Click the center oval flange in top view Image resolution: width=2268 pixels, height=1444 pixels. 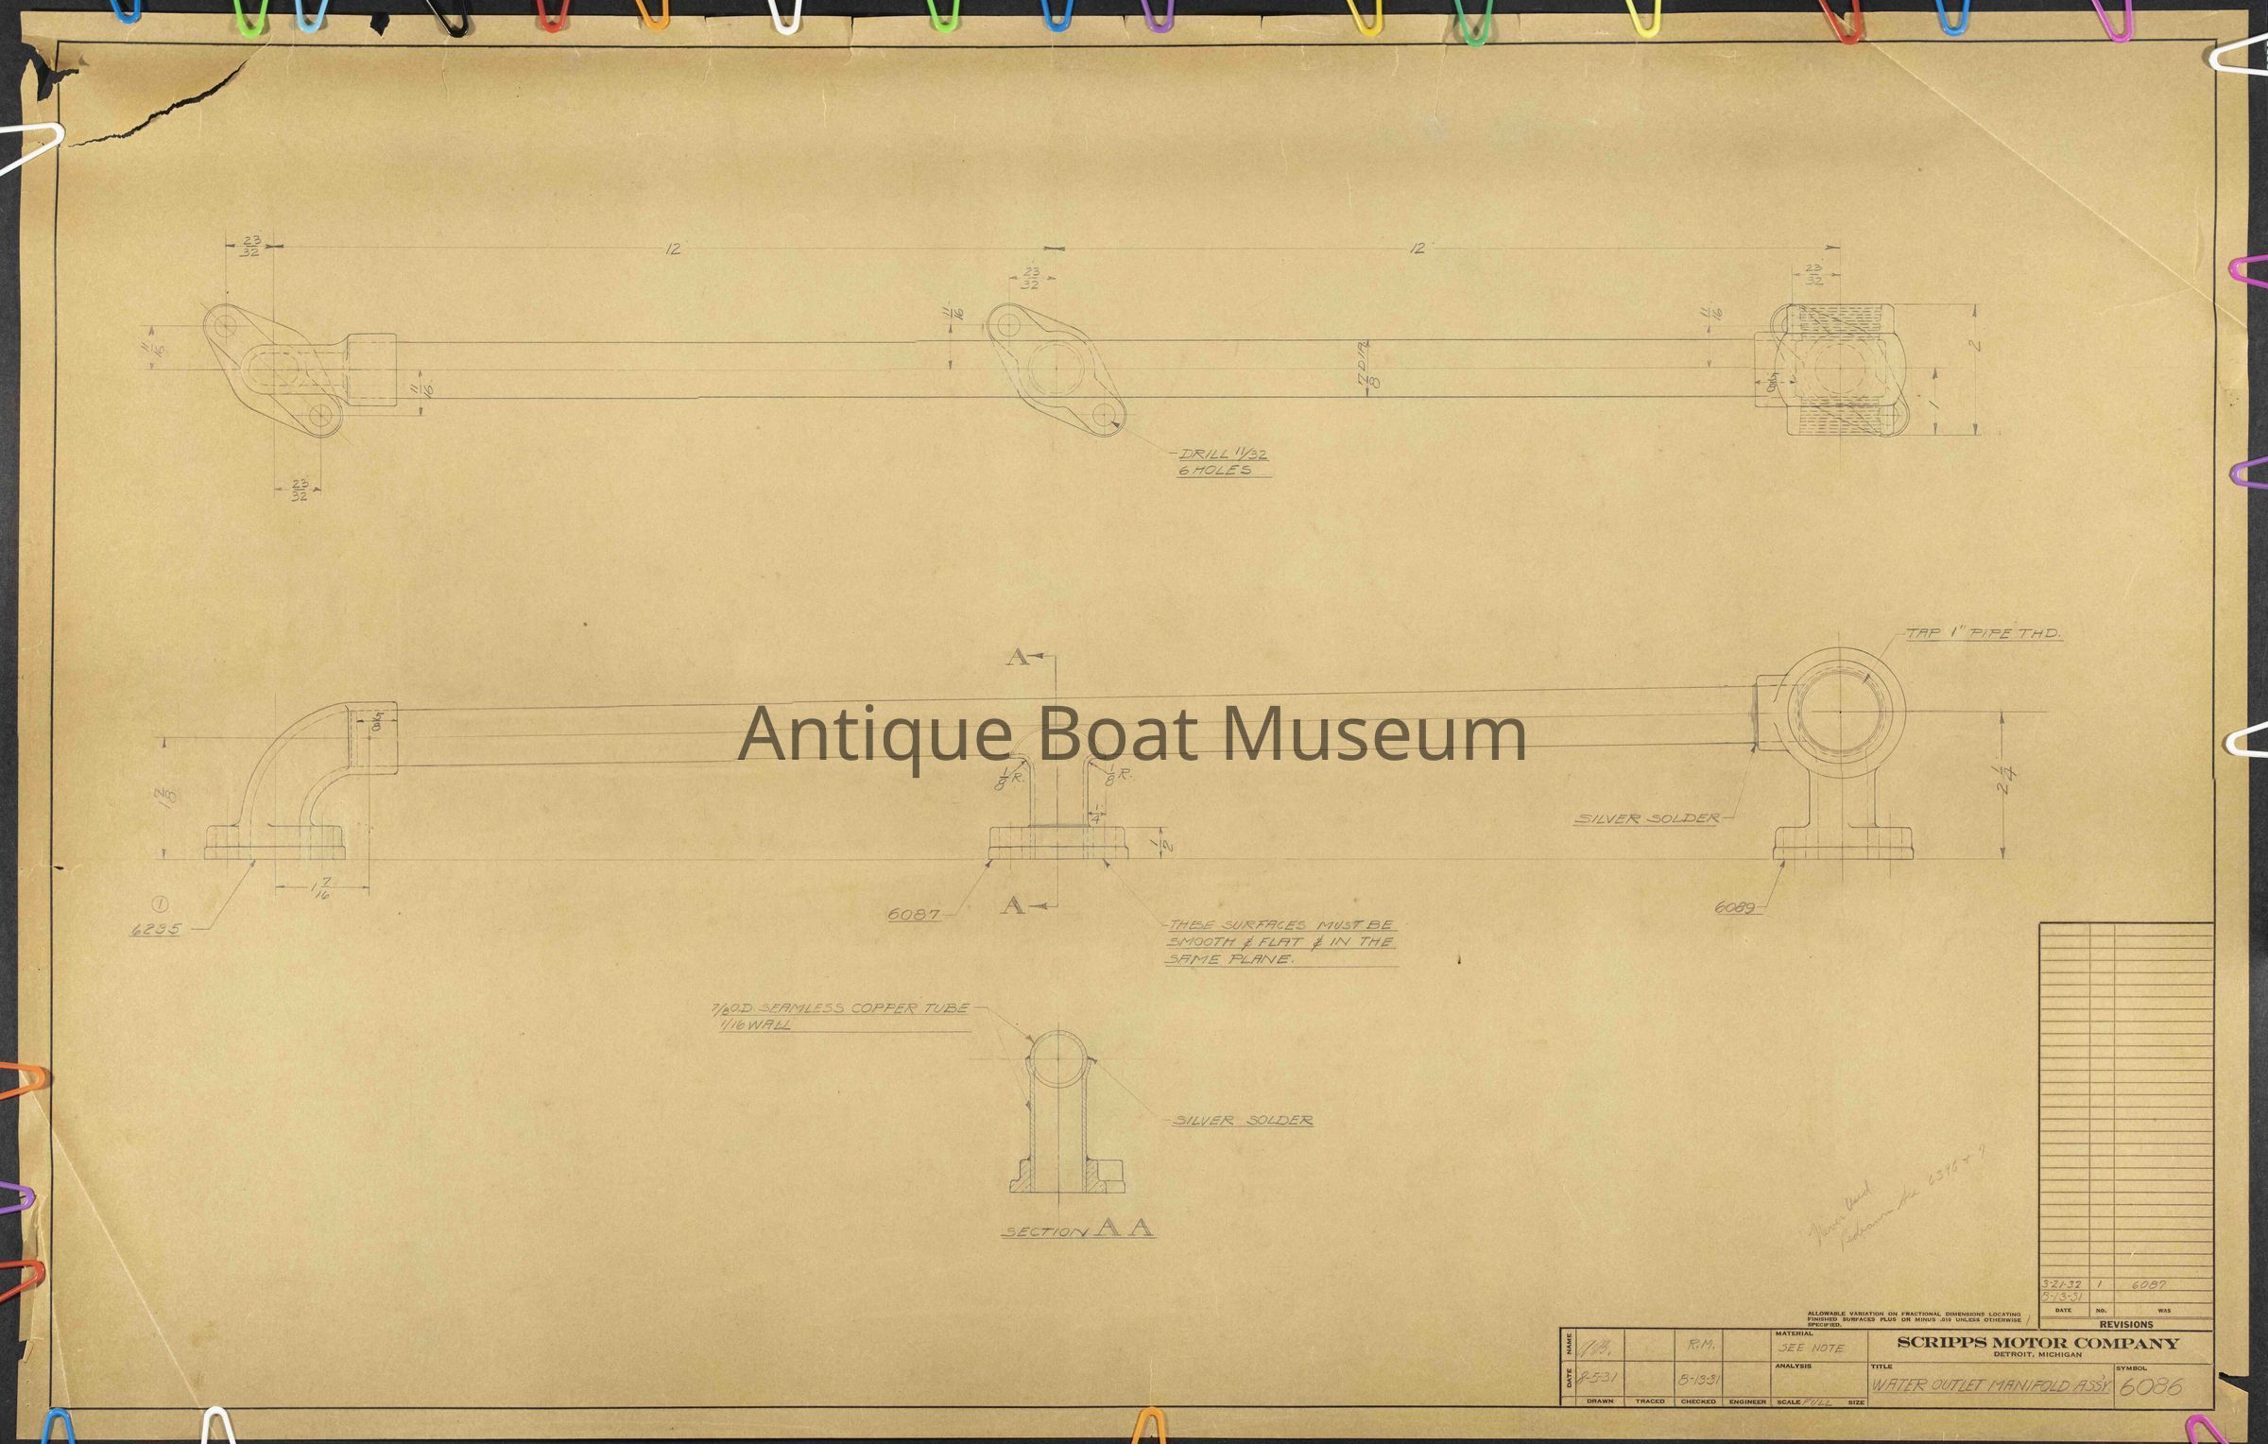pos(1057,370)
